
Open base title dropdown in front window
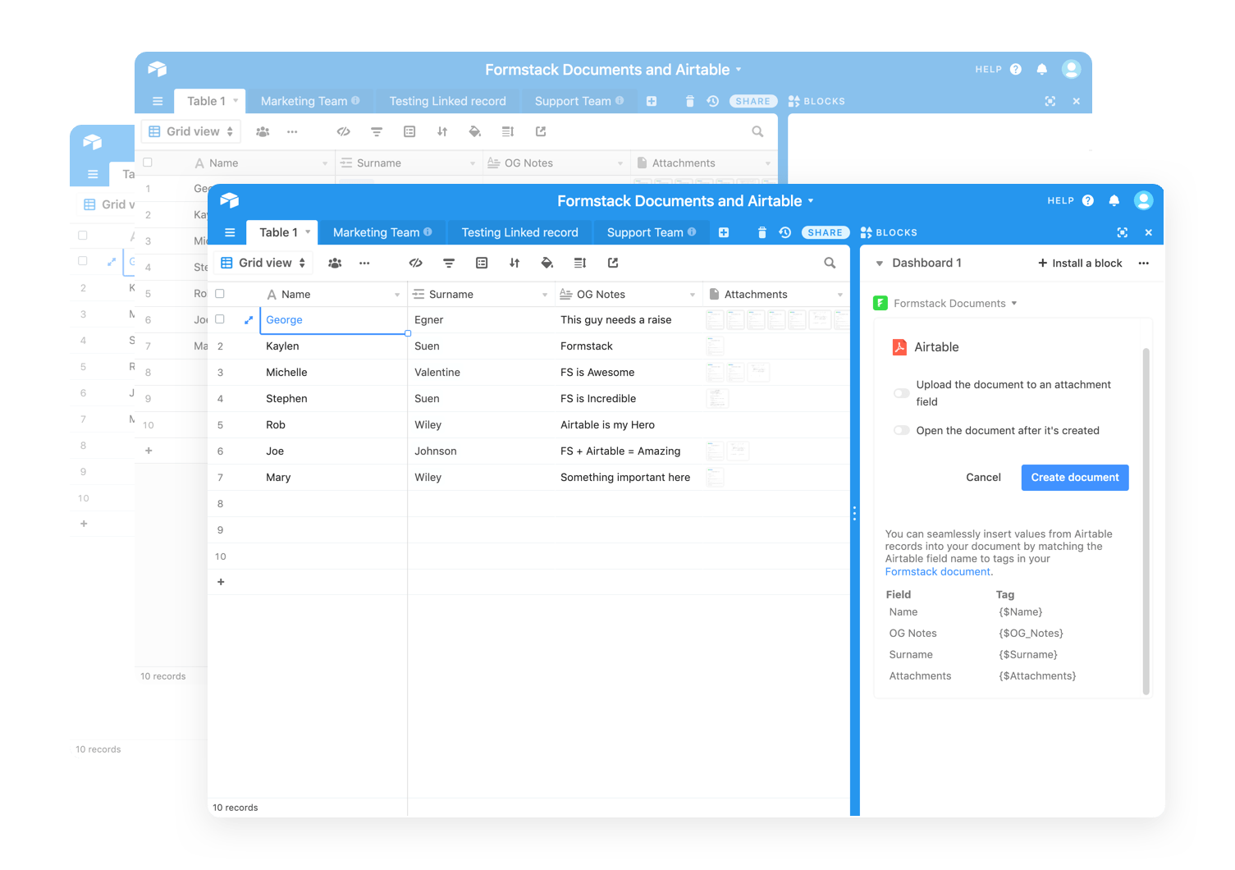click(x=811, y=201)
